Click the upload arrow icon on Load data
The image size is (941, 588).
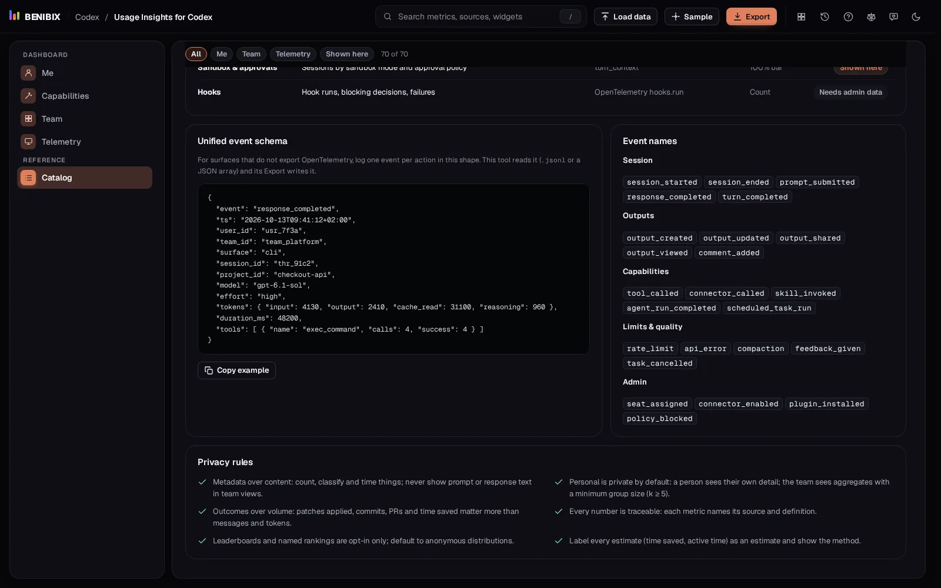click(x=605, y=16)
